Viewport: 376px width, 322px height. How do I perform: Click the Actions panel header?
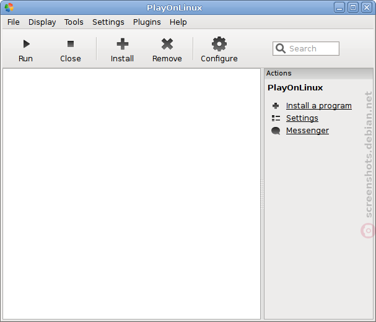coord(318,73)
